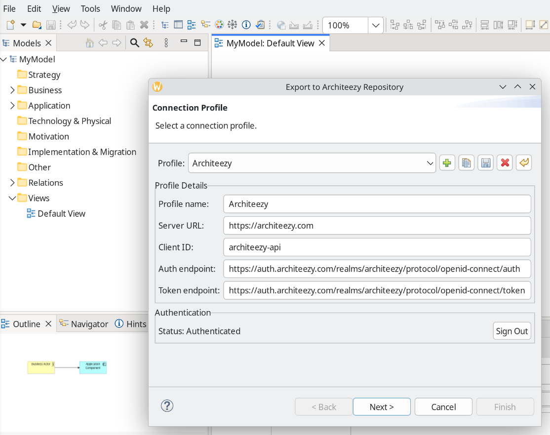Open the Tools menu
Viewport: 550px width, 435px height.
pyautogui.click(x=90, y=9)
